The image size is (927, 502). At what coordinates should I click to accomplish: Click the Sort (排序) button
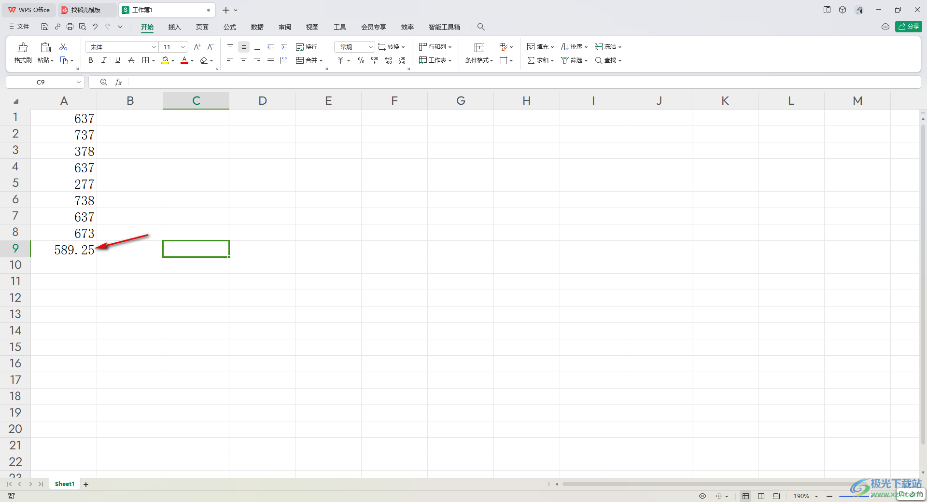tap(574, 47)
